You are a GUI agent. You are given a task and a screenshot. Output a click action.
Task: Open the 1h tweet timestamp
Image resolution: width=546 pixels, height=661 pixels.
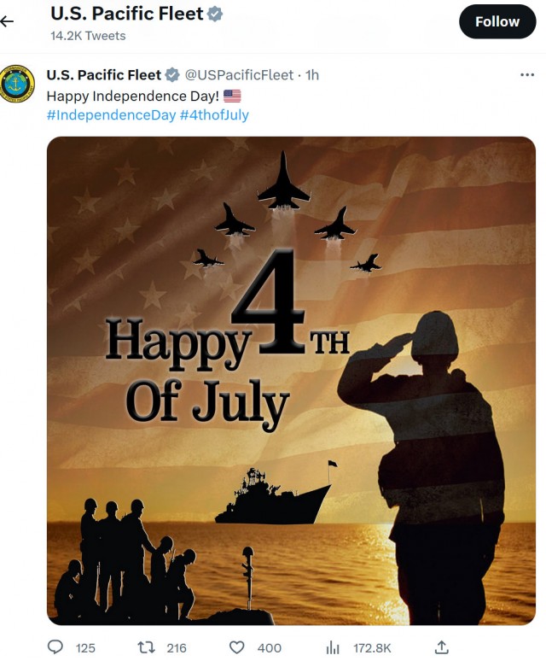point(312,75)
